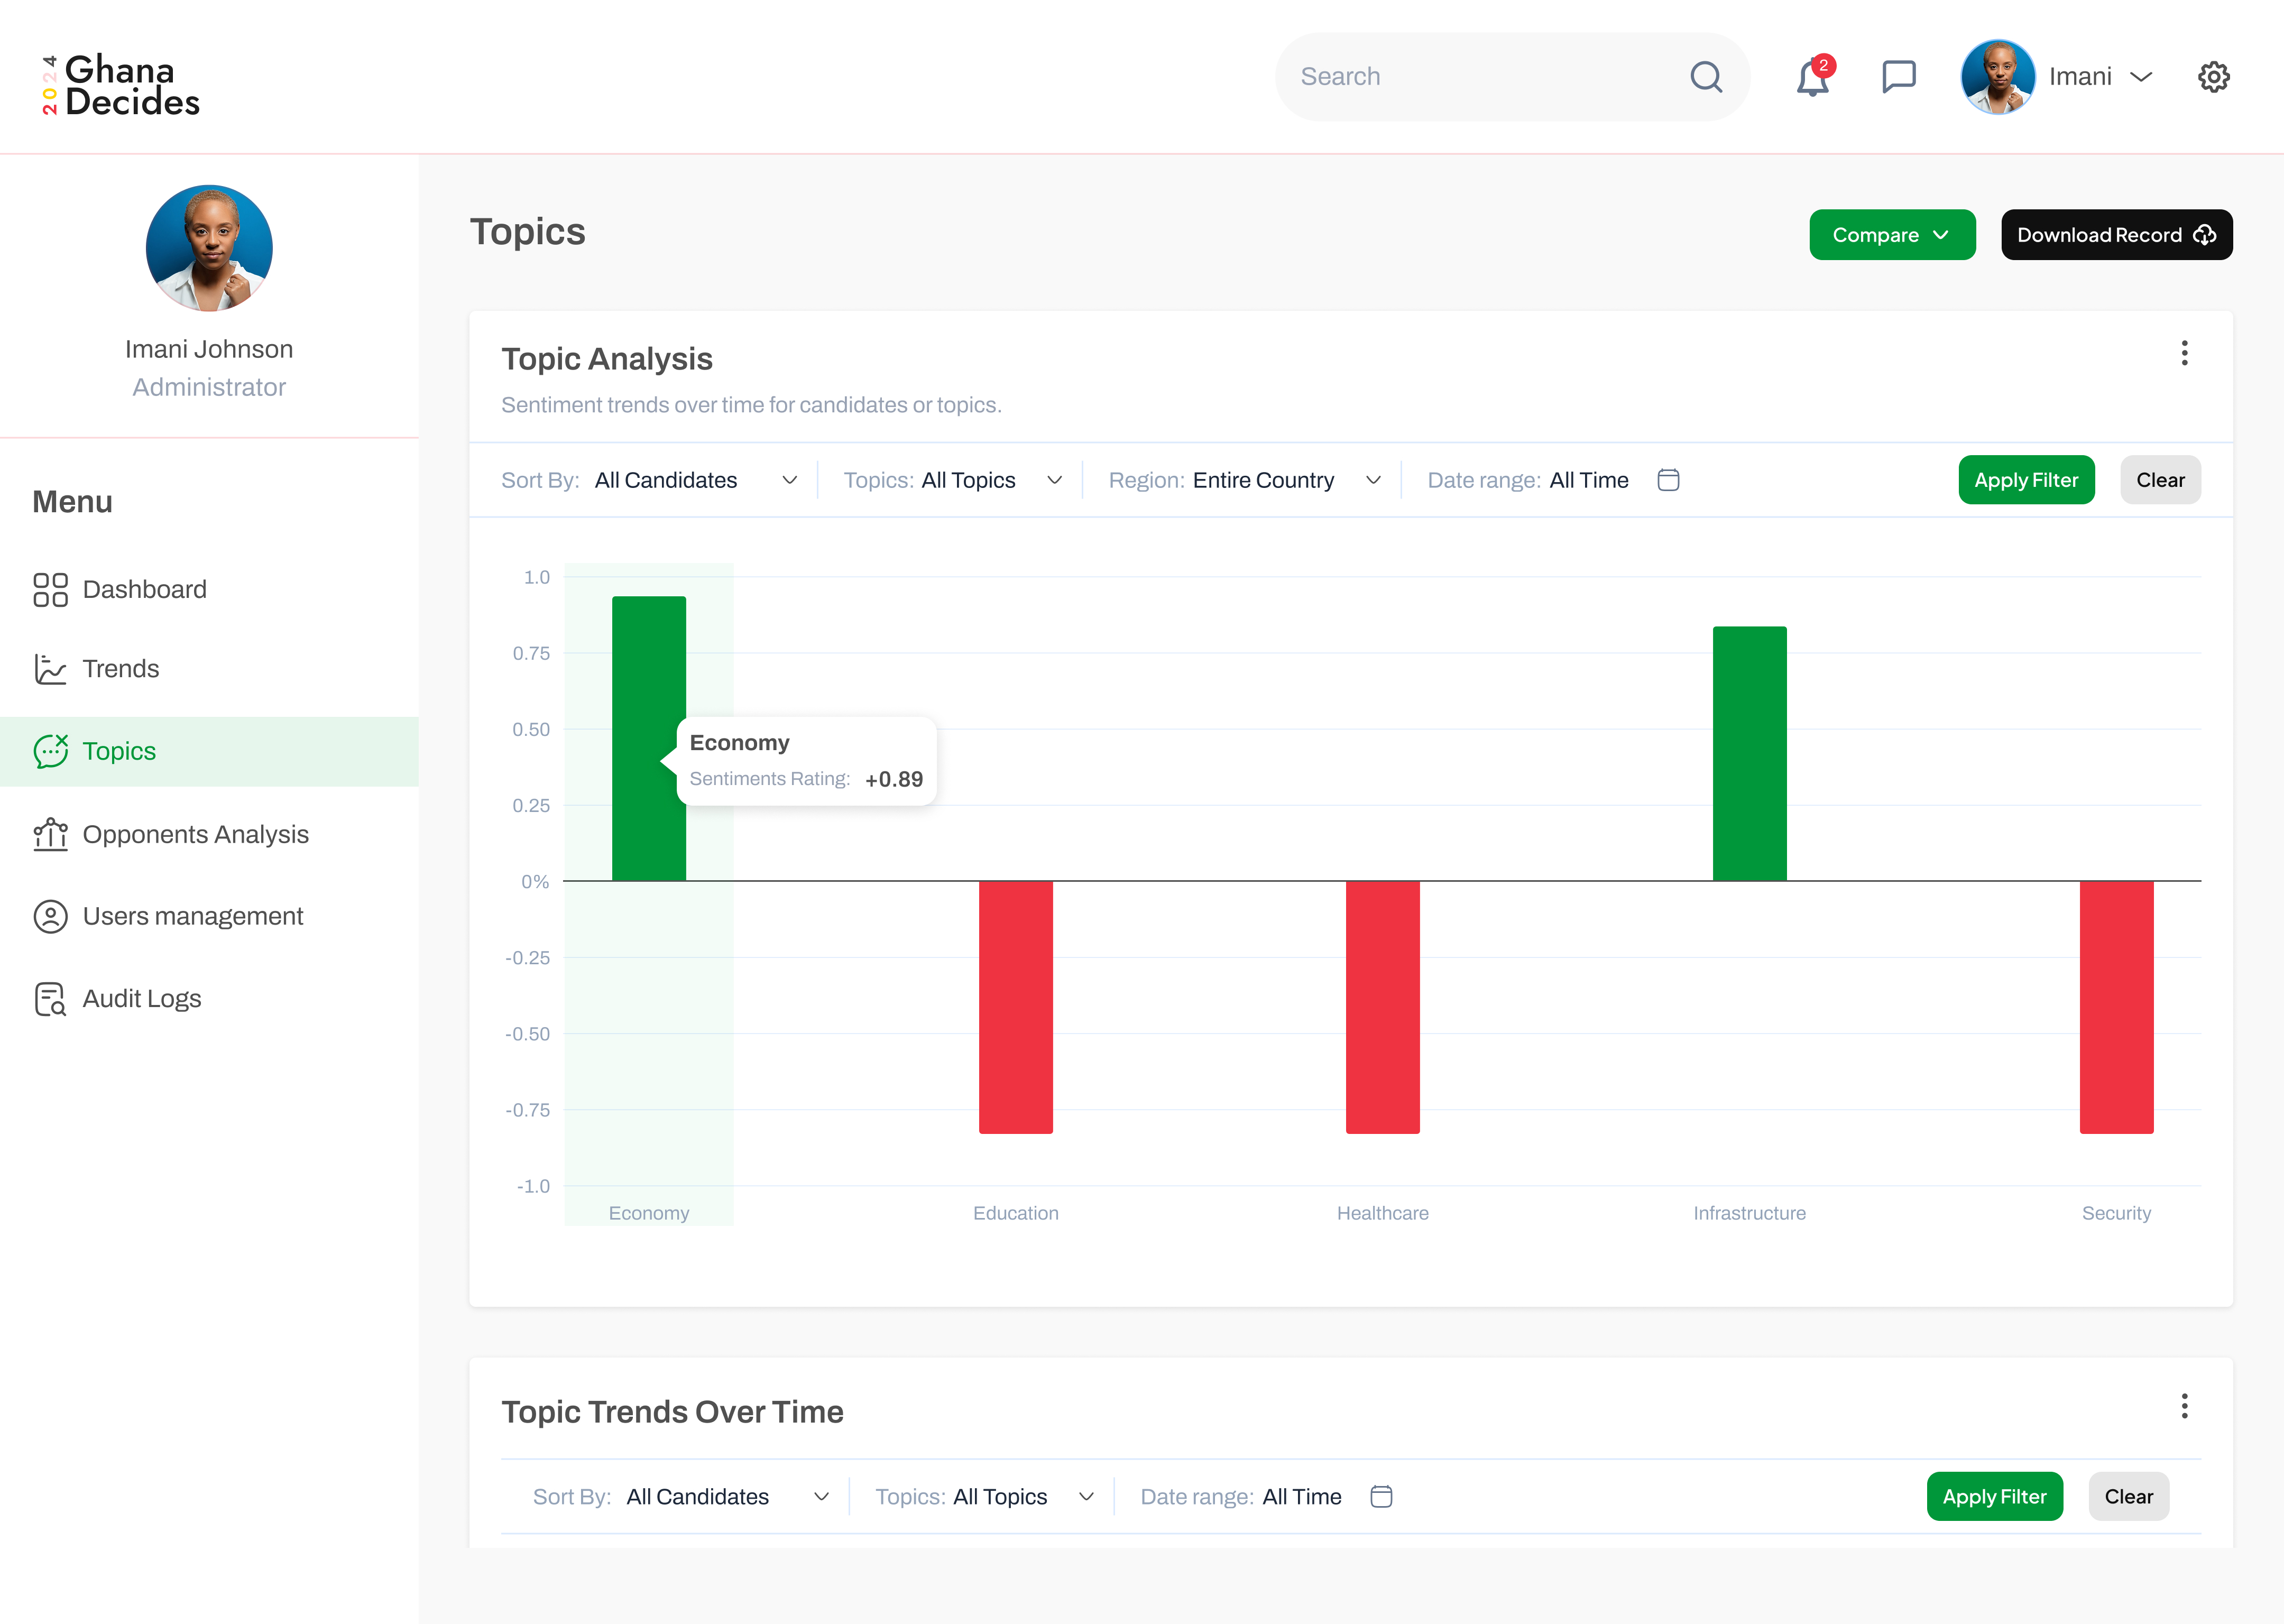Image resolution: width=2284 pixels, height=1624 pixels.
Task: Open Topic Analysis three-dot options menu
Action: 2184,353
